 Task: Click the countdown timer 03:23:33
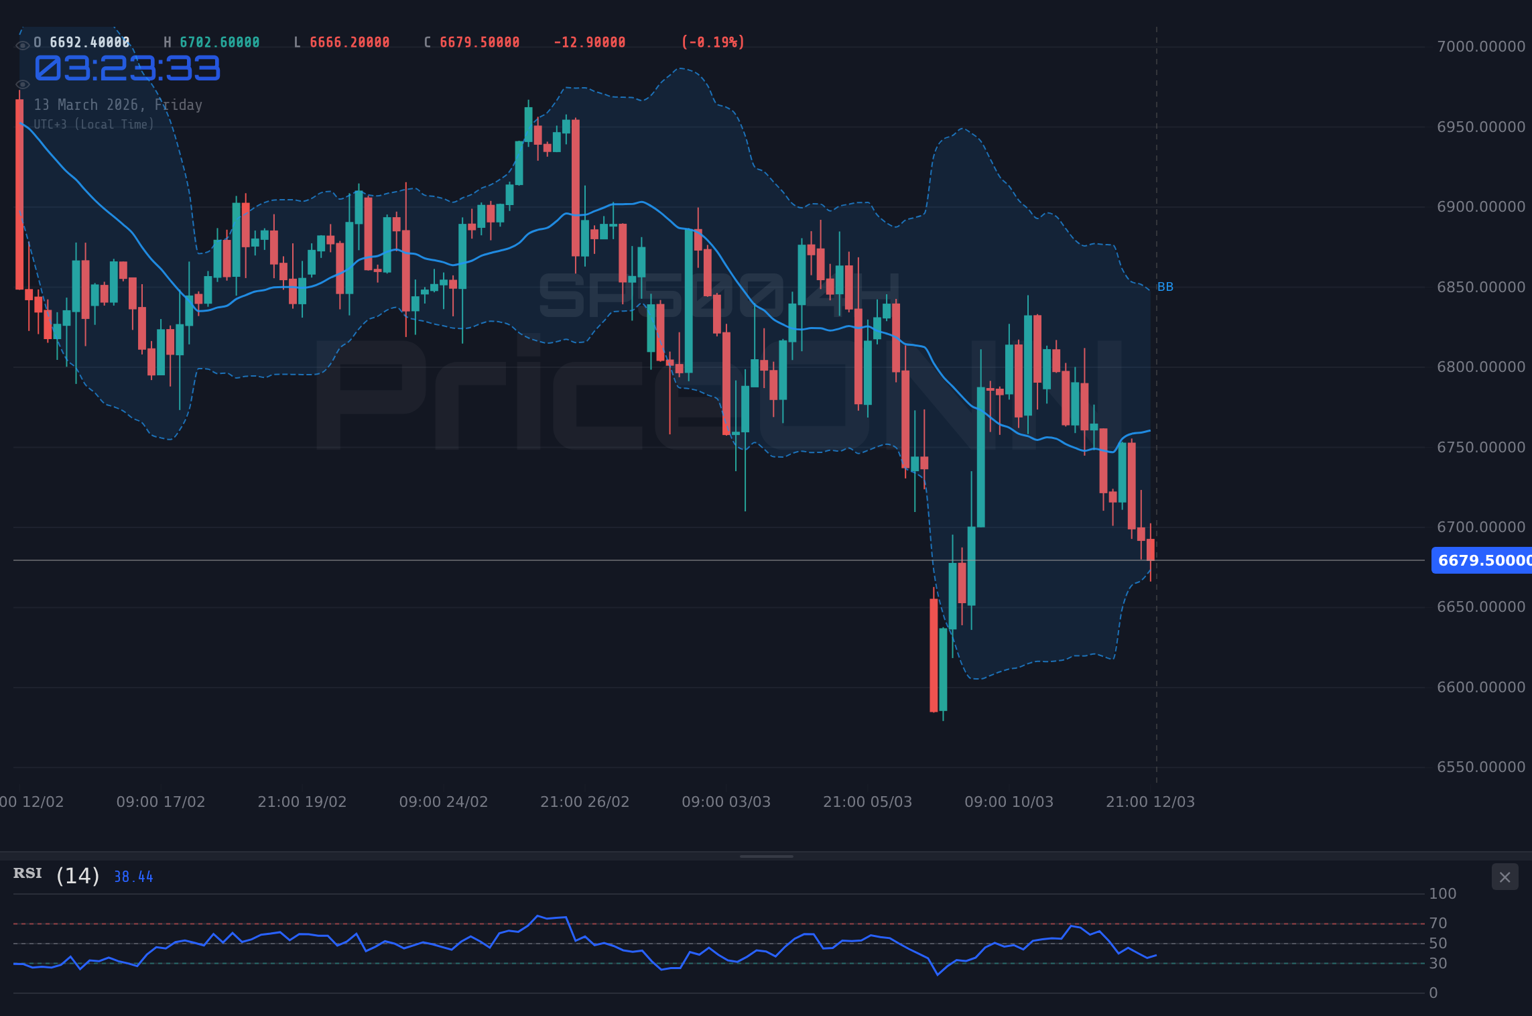click(127, 68)
